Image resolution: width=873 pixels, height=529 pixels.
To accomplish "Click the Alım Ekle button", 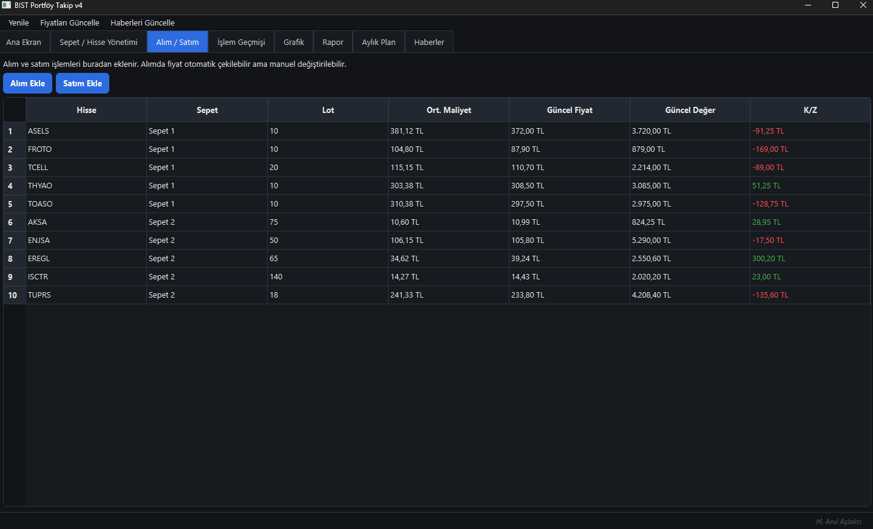I will [27, 83].
